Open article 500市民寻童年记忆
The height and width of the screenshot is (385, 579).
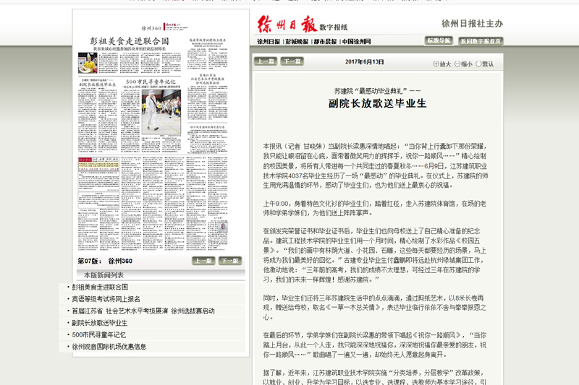pos(99,334)
